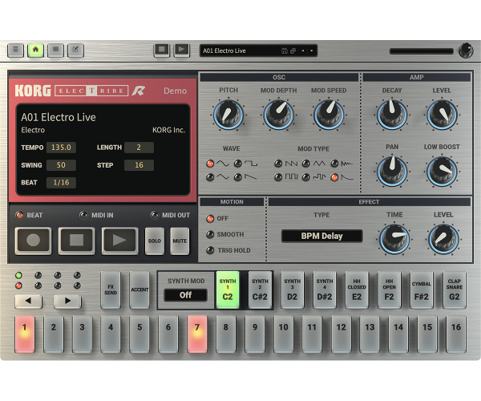Select the TRIG HOLD motion option
This screenshot has height=401, width=481.
pyautogui.click(x=211, y=250)
